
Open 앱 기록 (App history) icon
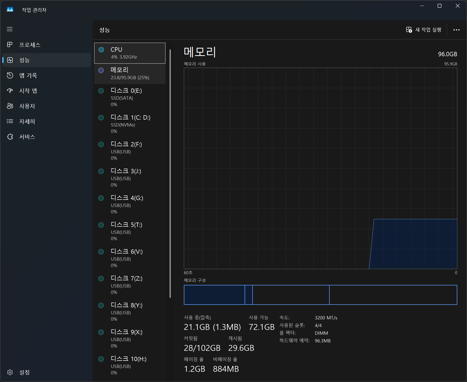pos(10,75)
